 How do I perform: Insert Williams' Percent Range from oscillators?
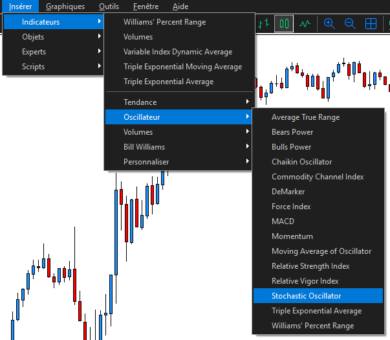click(318, 326)
